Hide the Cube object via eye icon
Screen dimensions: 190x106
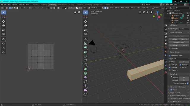pos(188,18)
